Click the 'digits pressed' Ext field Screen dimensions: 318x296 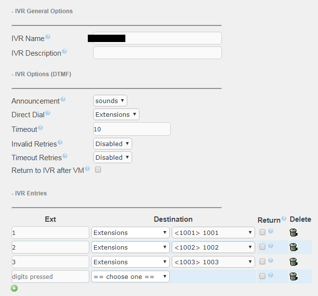pyautogui.click(x=50, y=276)
